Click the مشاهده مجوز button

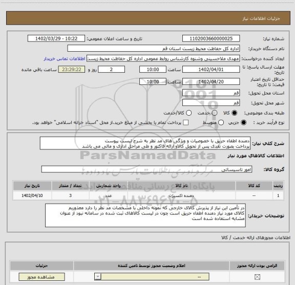click(x=41, y=277)
